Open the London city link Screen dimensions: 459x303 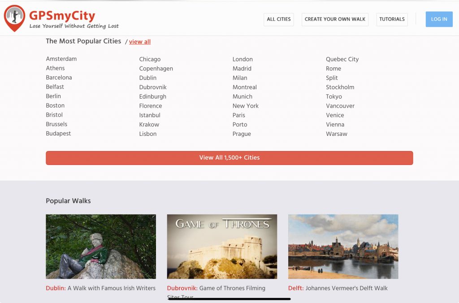click(x=242, y=59)
